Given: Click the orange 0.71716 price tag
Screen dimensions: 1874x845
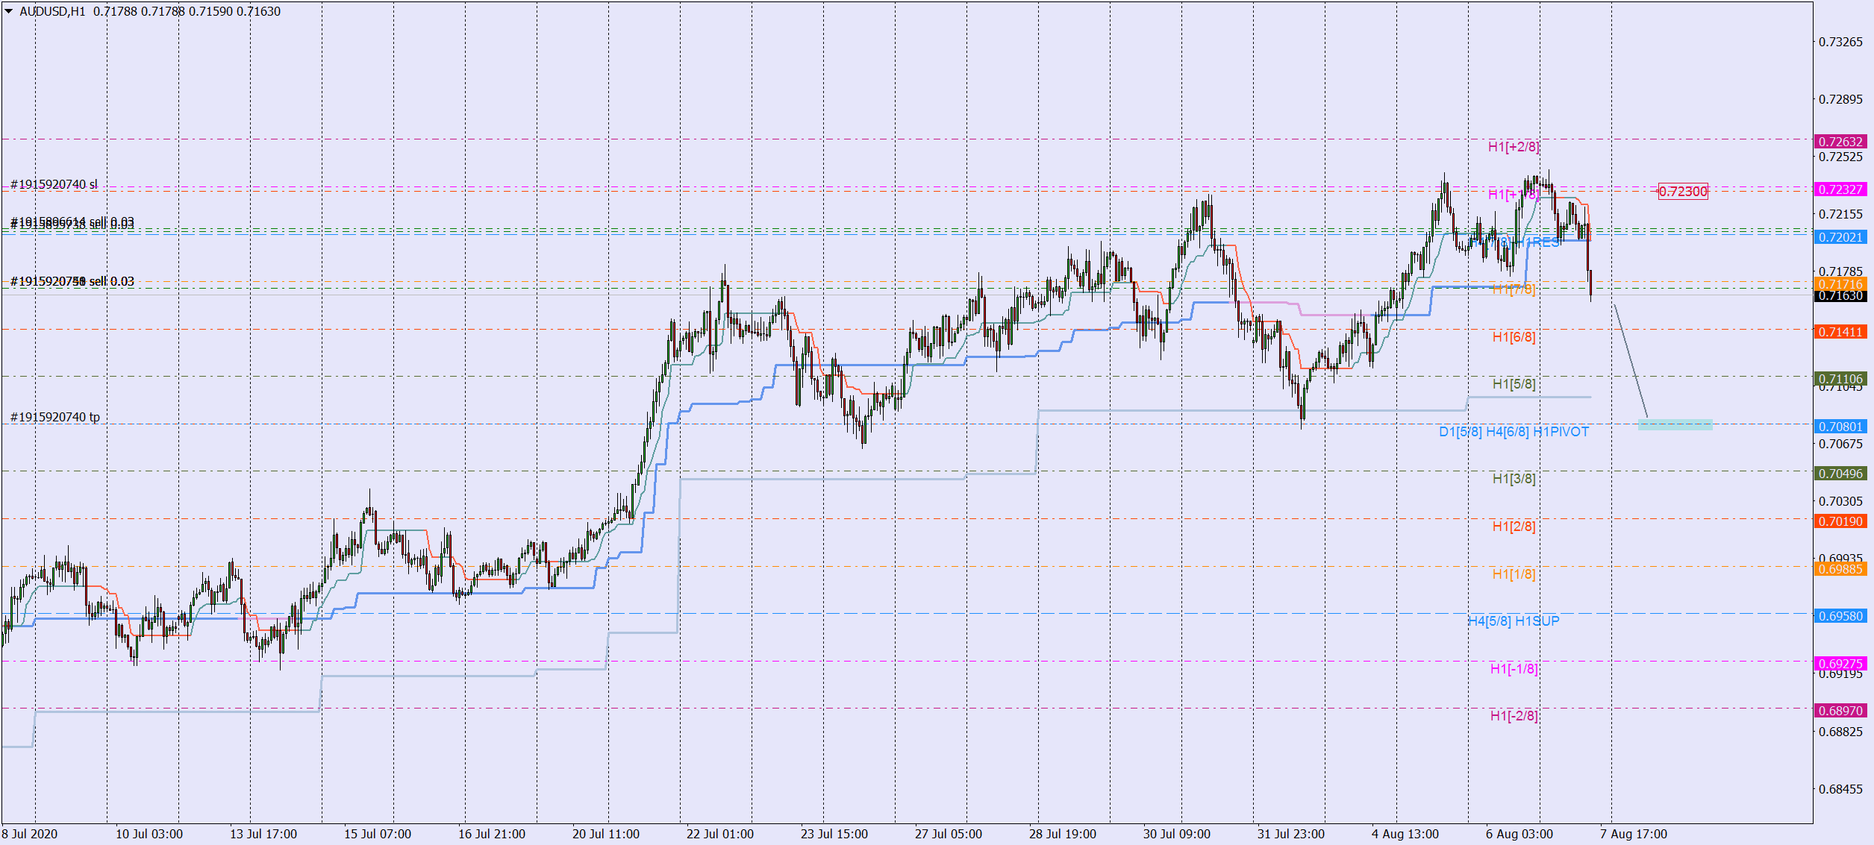Looking at the screenshot, I should (x=1840, y=283).
